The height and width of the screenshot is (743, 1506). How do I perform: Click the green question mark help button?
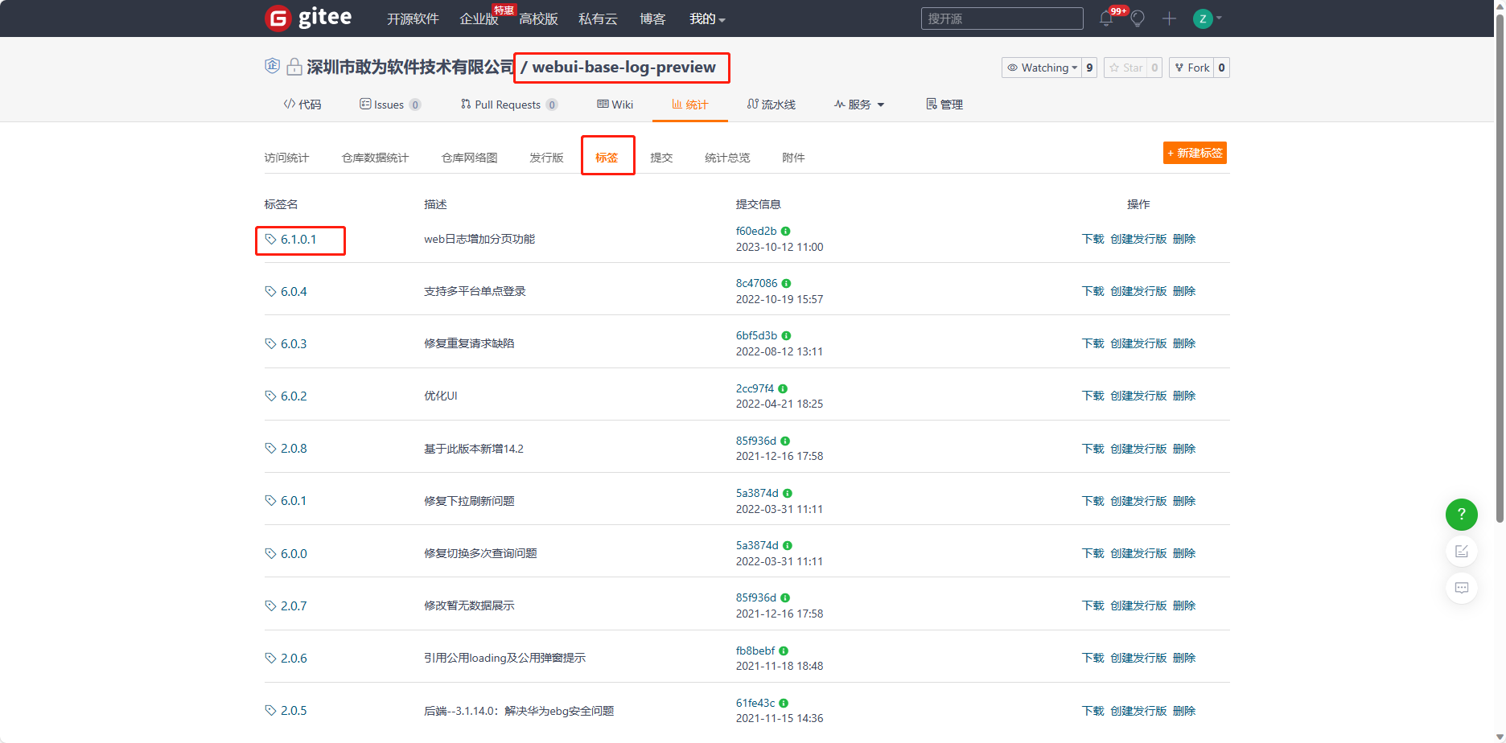(x=1462, y=515)
